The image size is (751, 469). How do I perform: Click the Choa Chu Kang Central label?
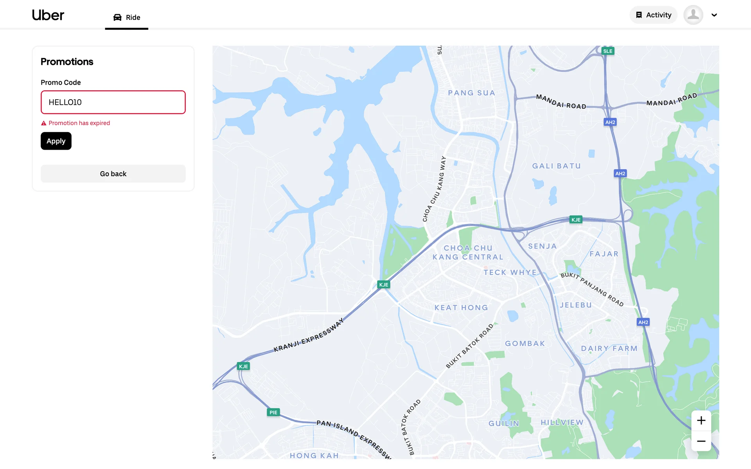(468, 252)
